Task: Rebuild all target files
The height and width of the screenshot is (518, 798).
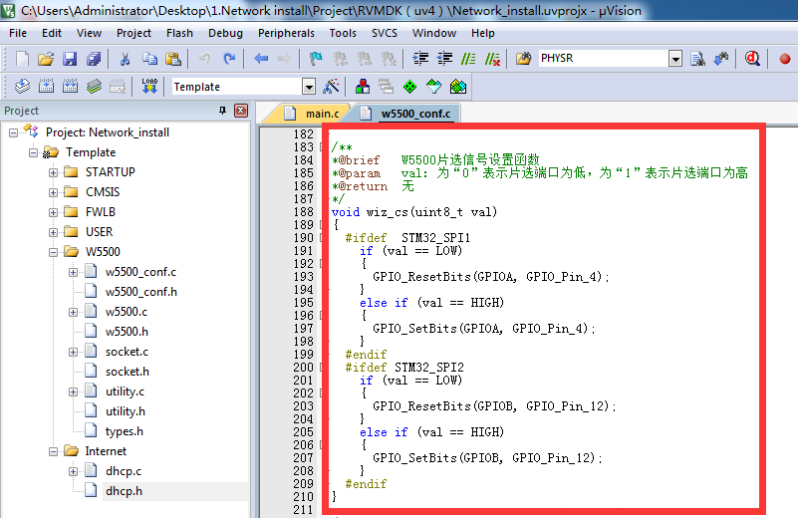Action: tap(70, 87)
